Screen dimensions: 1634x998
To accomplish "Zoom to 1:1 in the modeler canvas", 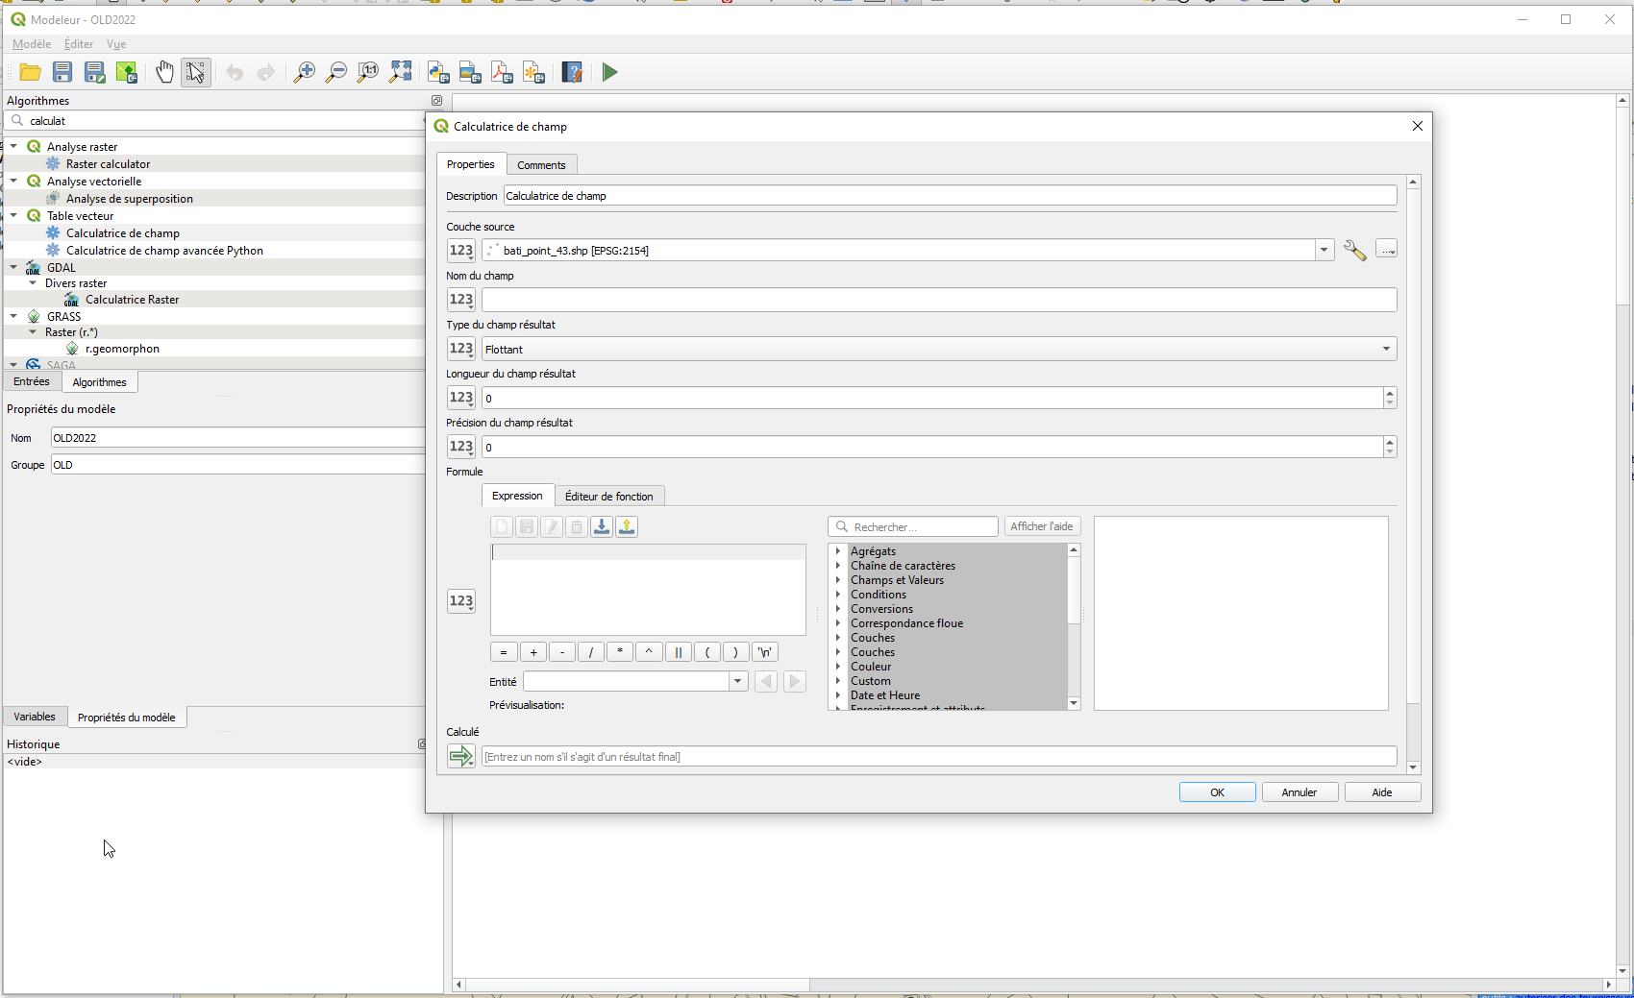I will point(368,72).
